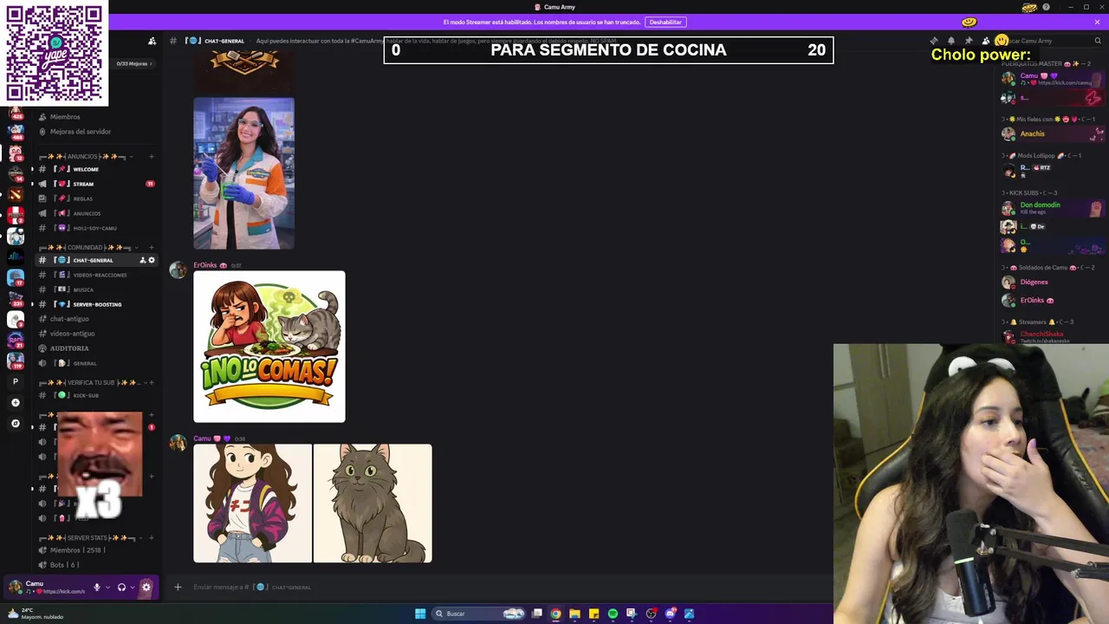Open the SERVER-BOOSTING channel
The width and height of the screenshot is (1109, 624).
coord(97,304)
